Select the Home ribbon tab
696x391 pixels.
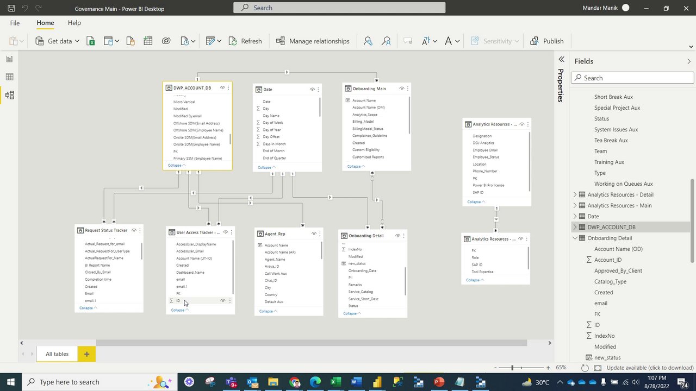45,23
